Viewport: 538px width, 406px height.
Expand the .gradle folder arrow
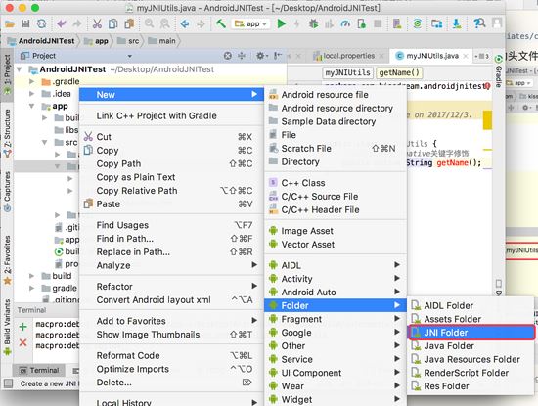[32, 81]
